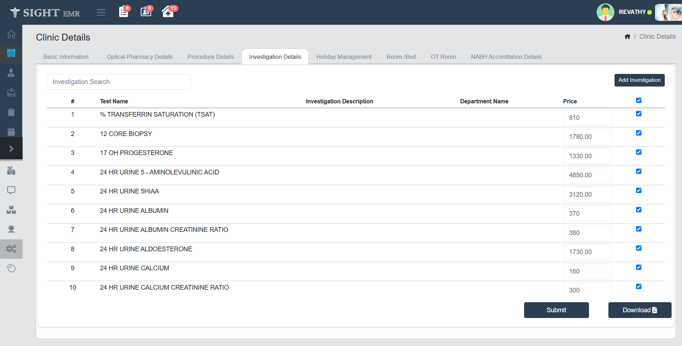Go to Home from sidebar house icon

(11, 34)
